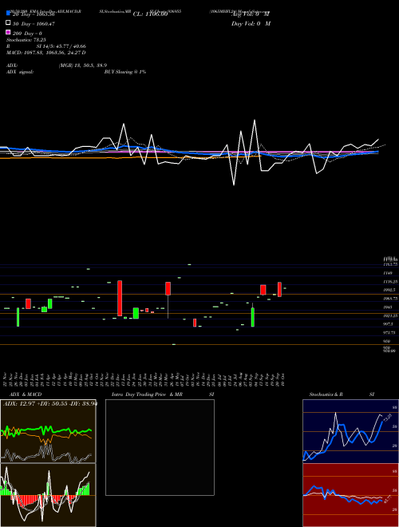Click the blue 20 Day legend swatch
399x527 pixels.
tap(8, 13)
